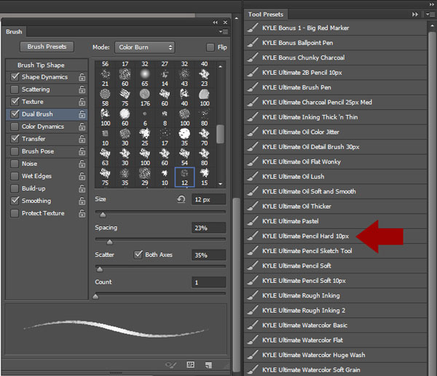Toggle the lock icon beside Wet Edges
Screen dimensions: 437x376
click(82, 176)
